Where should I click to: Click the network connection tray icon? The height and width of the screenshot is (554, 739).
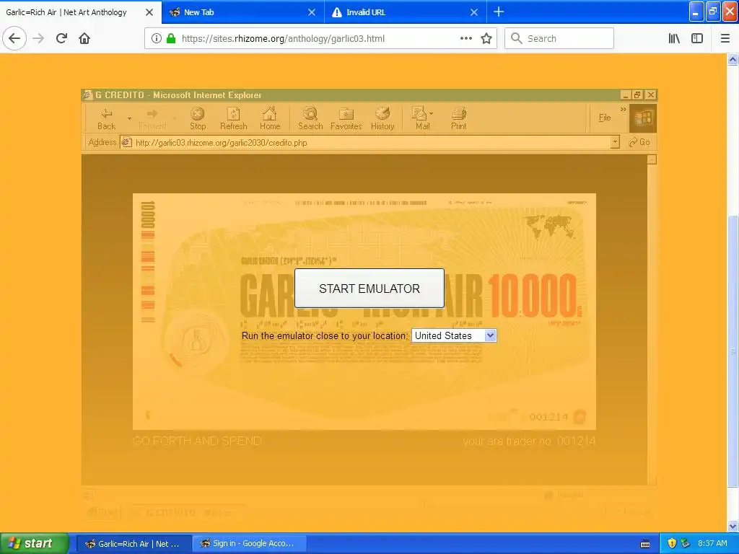pos(686,544)
